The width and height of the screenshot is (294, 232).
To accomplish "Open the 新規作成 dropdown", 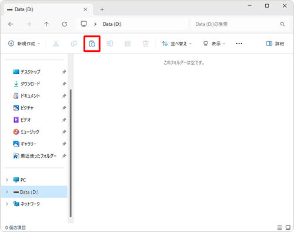I will 24,44.
